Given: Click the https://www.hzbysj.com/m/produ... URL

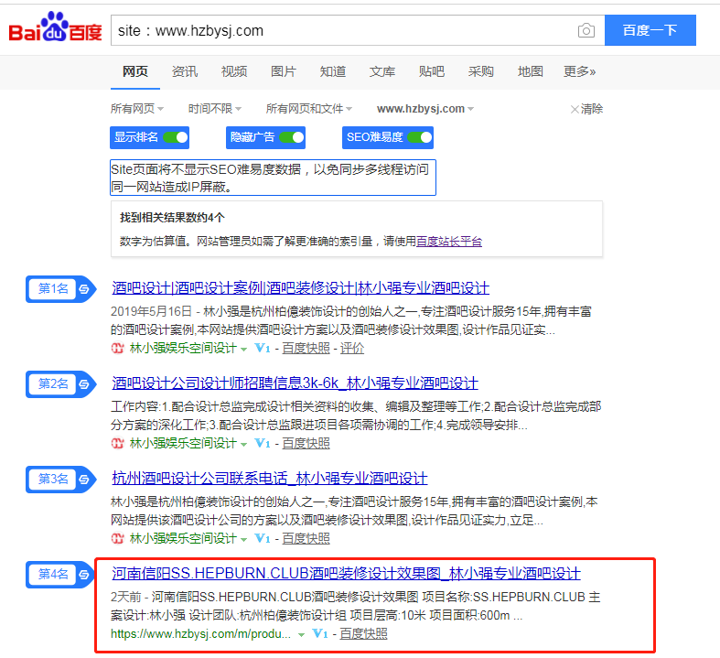Looking at the screenshot, I should tap(200, 634).
